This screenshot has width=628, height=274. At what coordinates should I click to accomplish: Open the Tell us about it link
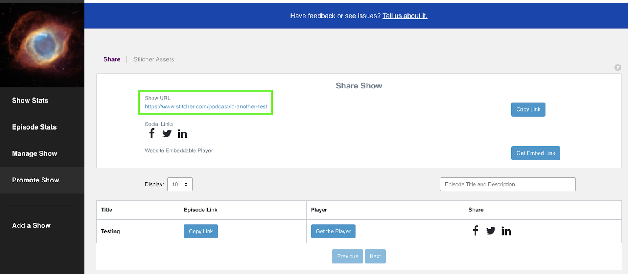405,16
